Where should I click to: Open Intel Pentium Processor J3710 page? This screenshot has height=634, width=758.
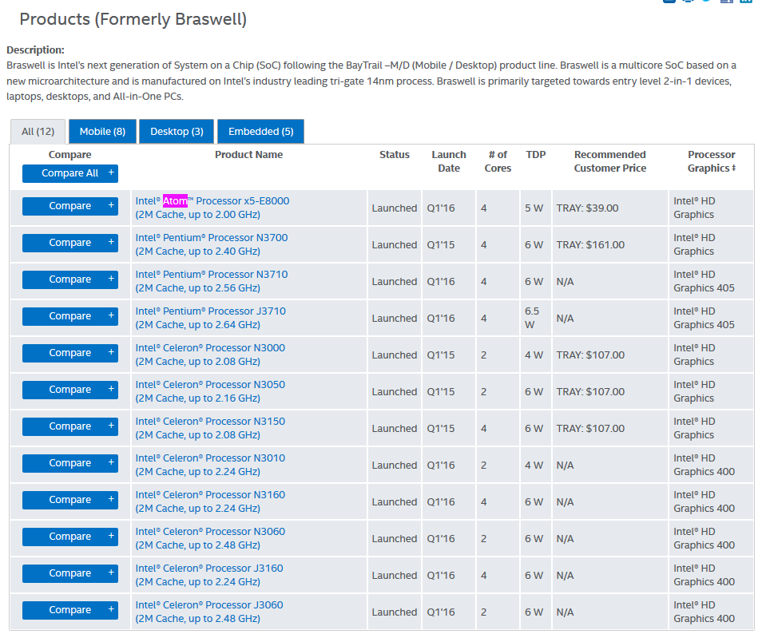click(210, 318)
